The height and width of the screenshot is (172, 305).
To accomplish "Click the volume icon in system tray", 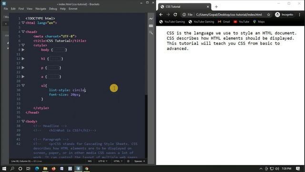I will click(277, 169).
